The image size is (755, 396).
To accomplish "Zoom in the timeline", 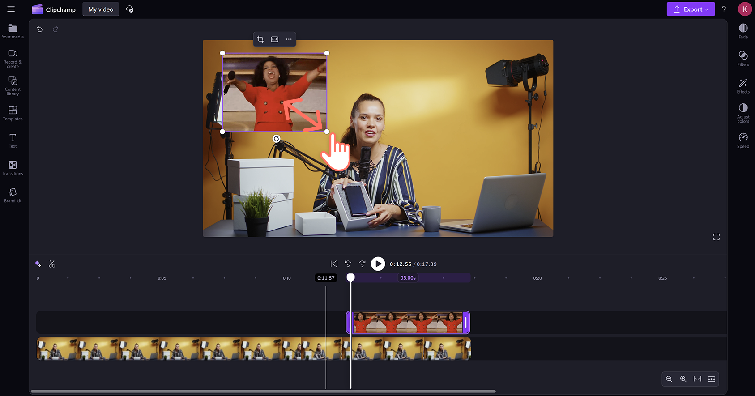I will click(683, 379).
